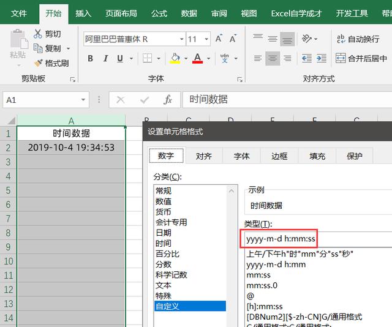This screenshot has height=327, width=392.
Task: Click the Cut (剪切) scissors icon
Action: (38, 34)
